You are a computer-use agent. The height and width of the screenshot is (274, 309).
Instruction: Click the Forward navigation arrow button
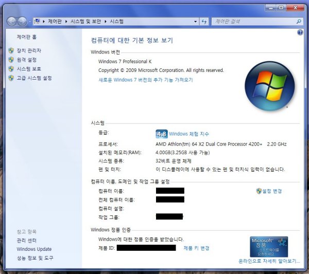coord(22,21)
